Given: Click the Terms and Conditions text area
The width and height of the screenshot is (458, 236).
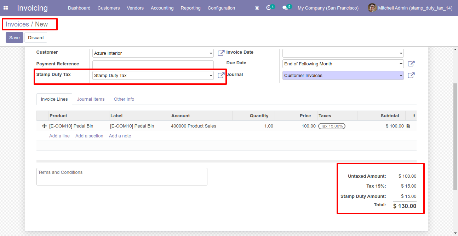Looking at the screenshot, I should tap(122, 177).
